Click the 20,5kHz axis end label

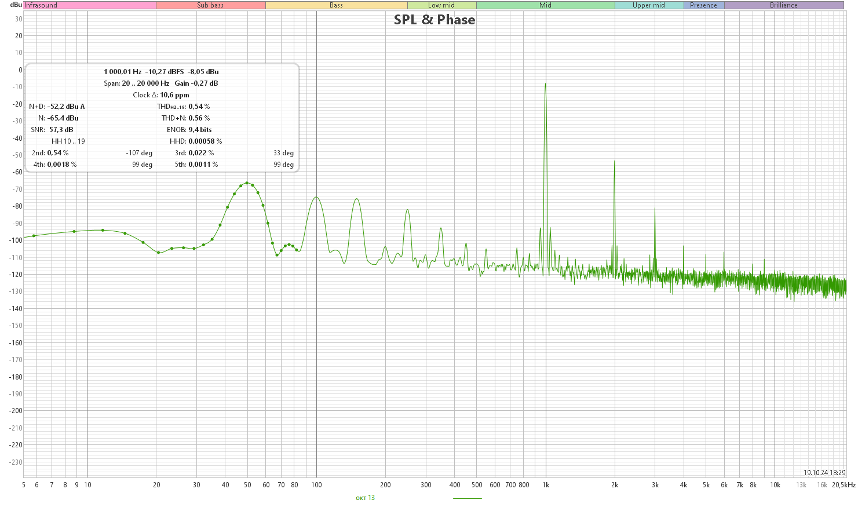[x=844, y=485]
